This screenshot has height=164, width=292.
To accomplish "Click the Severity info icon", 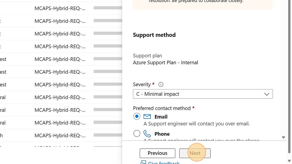I will tap(161, 84).
